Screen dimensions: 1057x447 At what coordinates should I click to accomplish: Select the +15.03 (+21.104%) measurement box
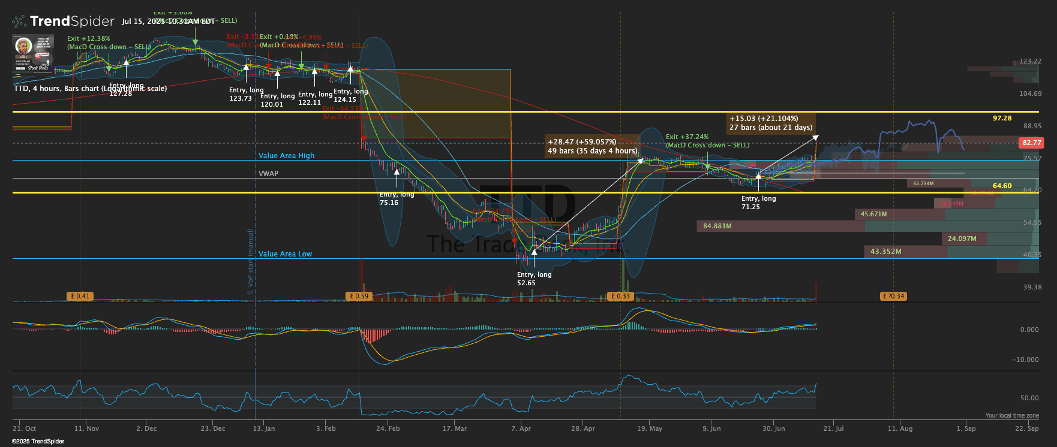(x=771, y=123)
